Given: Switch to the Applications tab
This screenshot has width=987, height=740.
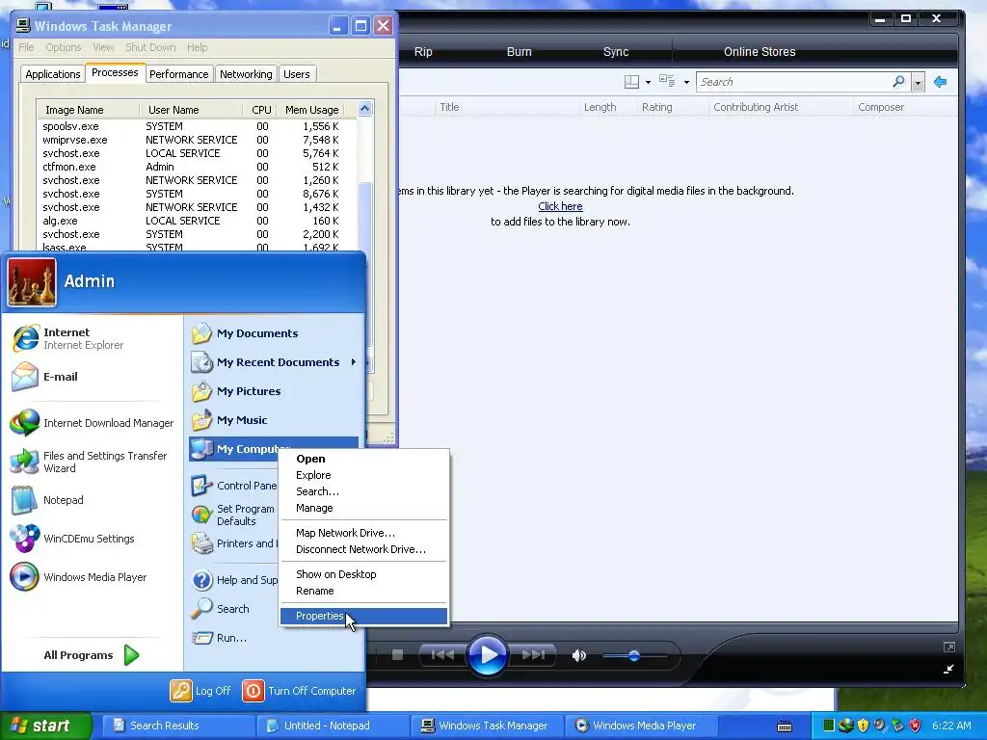Looking at the screenshot, I should pos(53,74).
